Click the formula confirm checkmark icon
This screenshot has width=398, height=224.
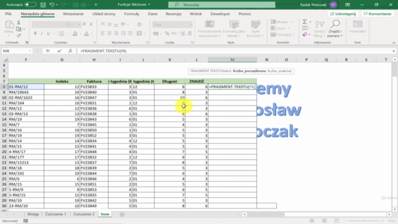(59, 51)
